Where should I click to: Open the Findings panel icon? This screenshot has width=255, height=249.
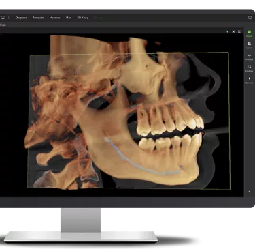[249, 68]
